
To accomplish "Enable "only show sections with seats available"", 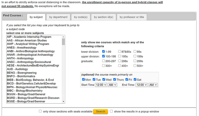I will click(40, 111).
